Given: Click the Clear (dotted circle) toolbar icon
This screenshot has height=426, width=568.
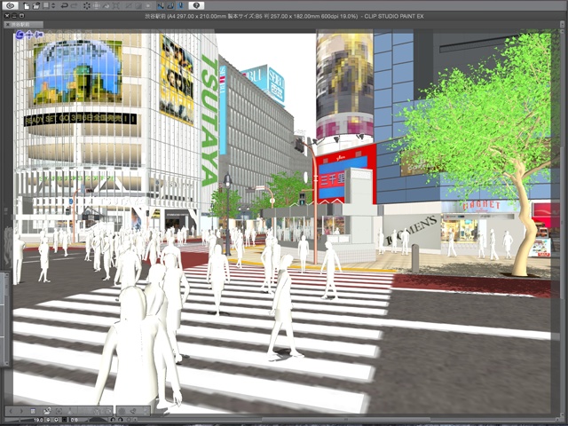Looking at the screenshot, I should tap(87, 6).
